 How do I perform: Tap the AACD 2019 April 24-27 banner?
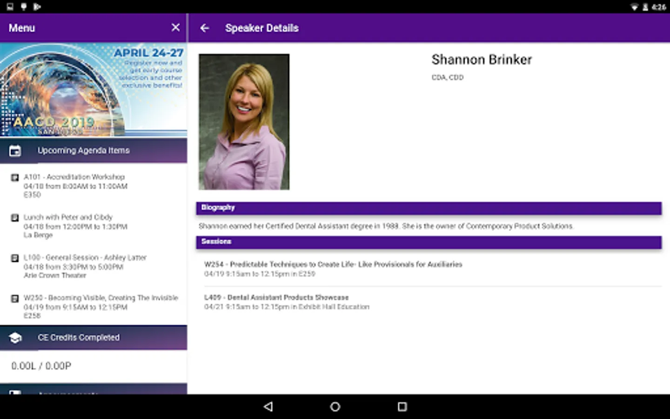click(94, 90)
